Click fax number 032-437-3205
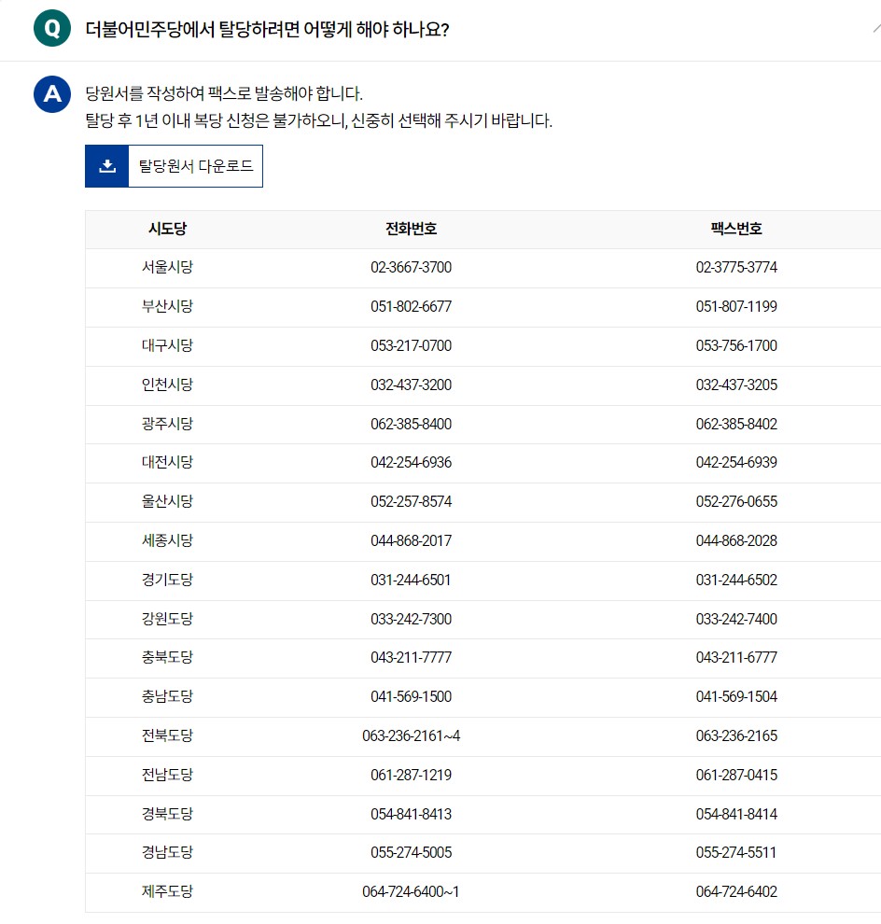This screenshot has height=924, width=881. (x=736, y=385)
